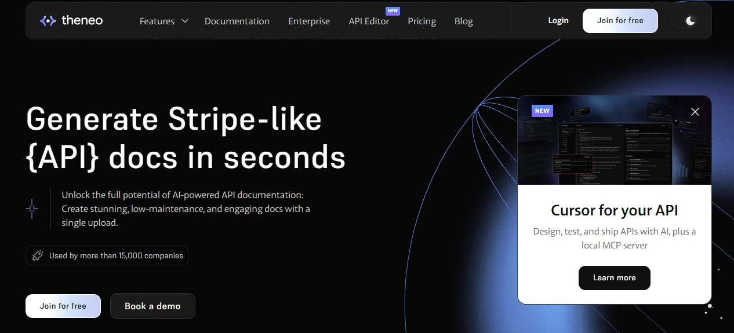Expand the Features dropdown chevron
Viewport: 734px width, 333px height.
click(x=185, y=21)
